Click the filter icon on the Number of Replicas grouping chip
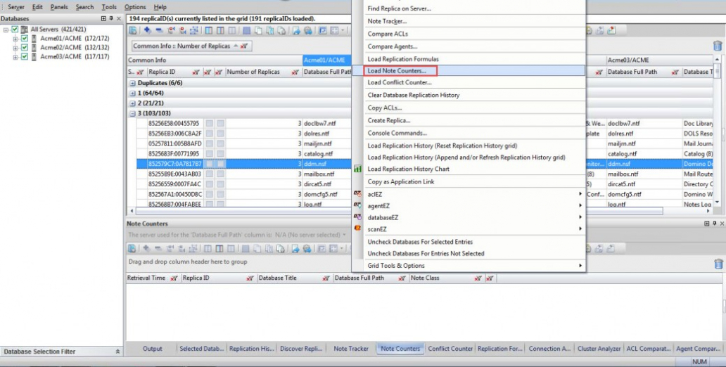This screenshot has height=367, width=726. pos(244,46)
